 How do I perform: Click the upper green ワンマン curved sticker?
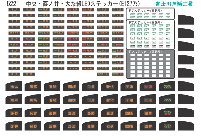167,86
